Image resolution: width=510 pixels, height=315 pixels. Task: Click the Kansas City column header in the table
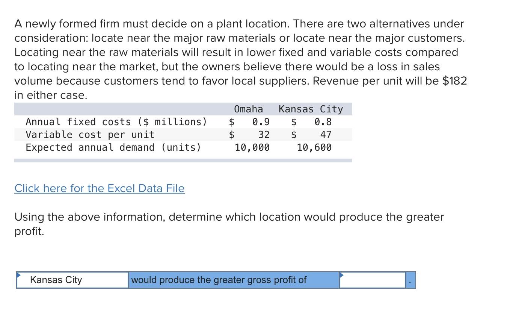click(x=311, y=109)
